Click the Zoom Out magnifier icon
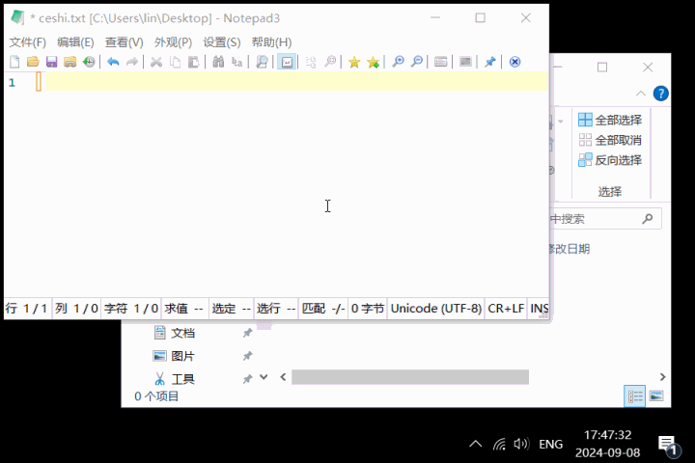The width and height of the screenshot is (695, 463). coord(417,62)
